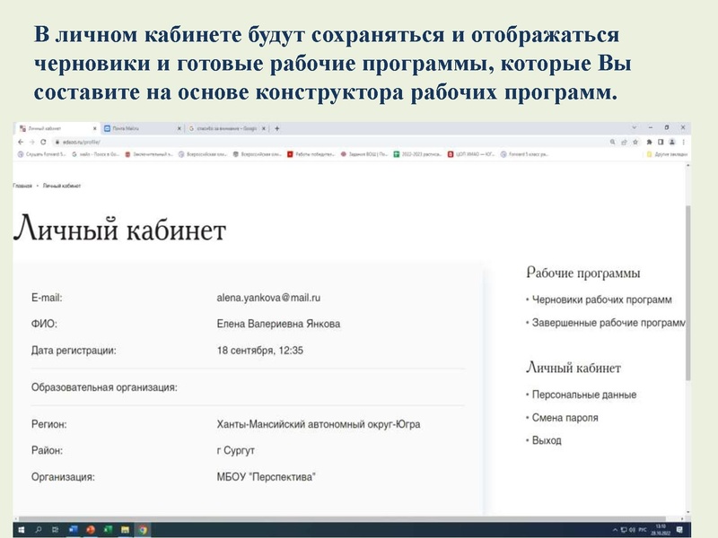The width and height of the screenshot is (718, 538).
Task: Click the site lock icon in the address bar
Action: 57,142
